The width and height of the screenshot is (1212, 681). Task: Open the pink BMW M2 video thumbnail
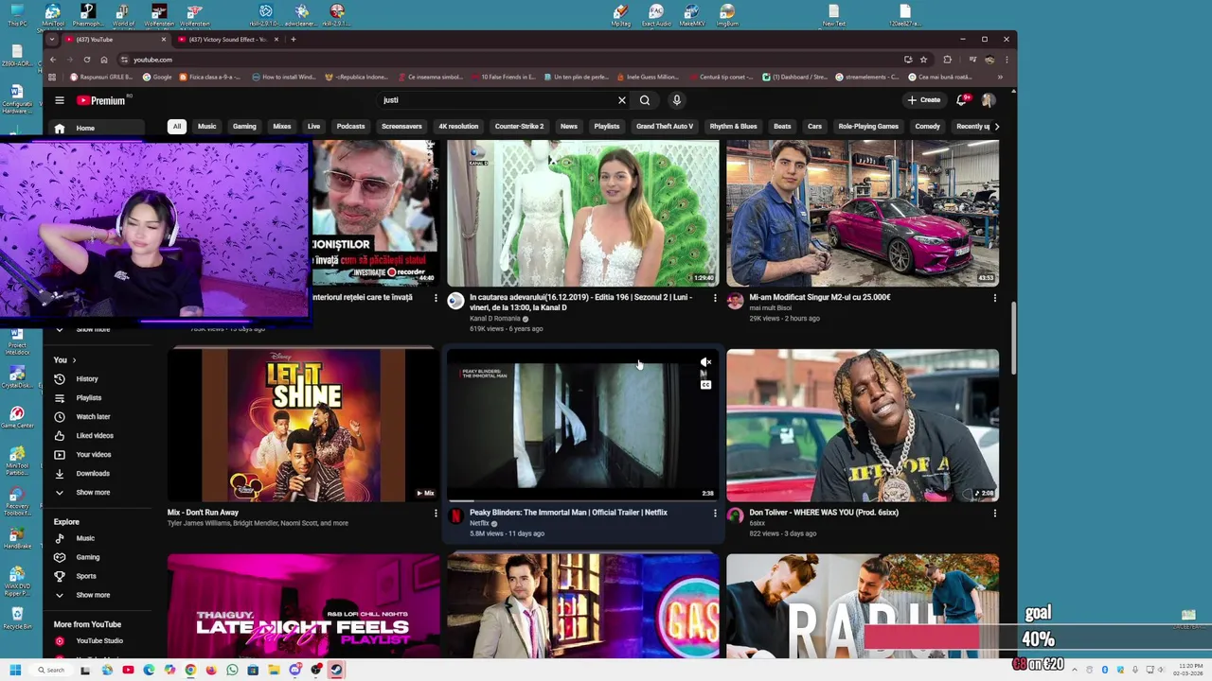(863, 213)
